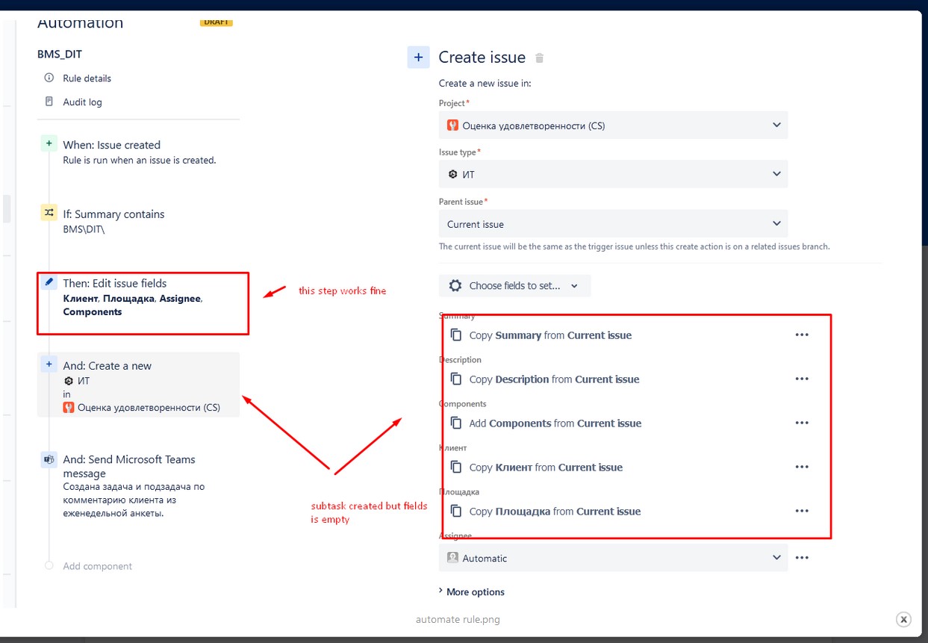The width and height of the screenshot is (928, 643).
Task: Click the plus icon beside Create issue heading
Action: [418, 58]
